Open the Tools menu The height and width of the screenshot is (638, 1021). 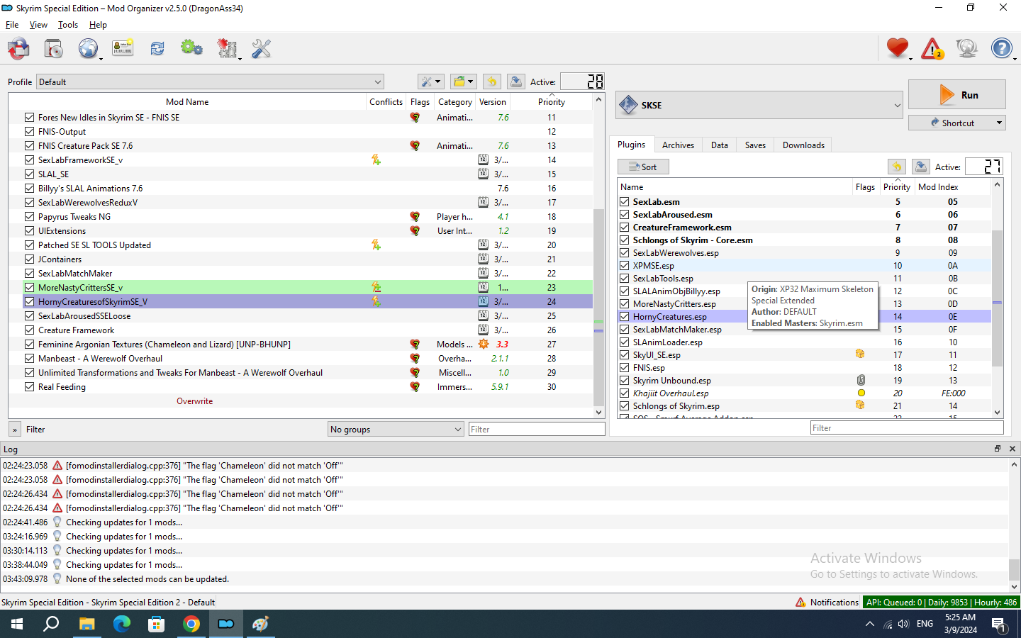68,25
